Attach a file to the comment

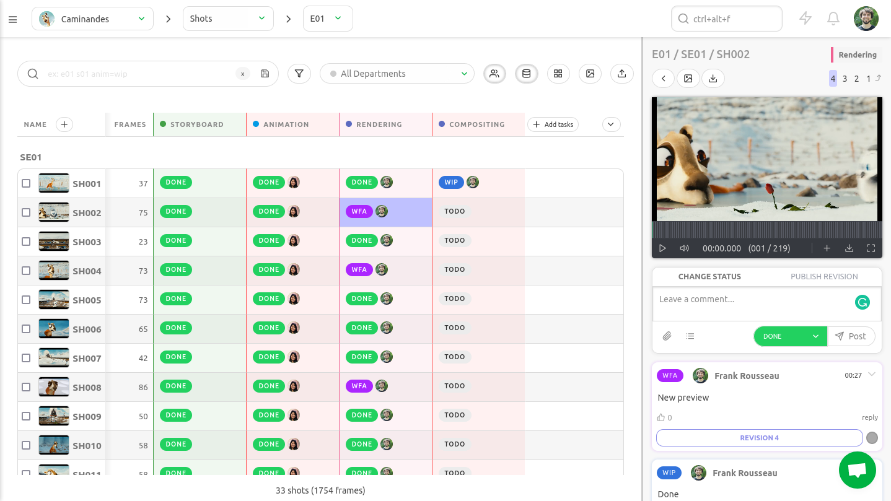coord(667,336)
